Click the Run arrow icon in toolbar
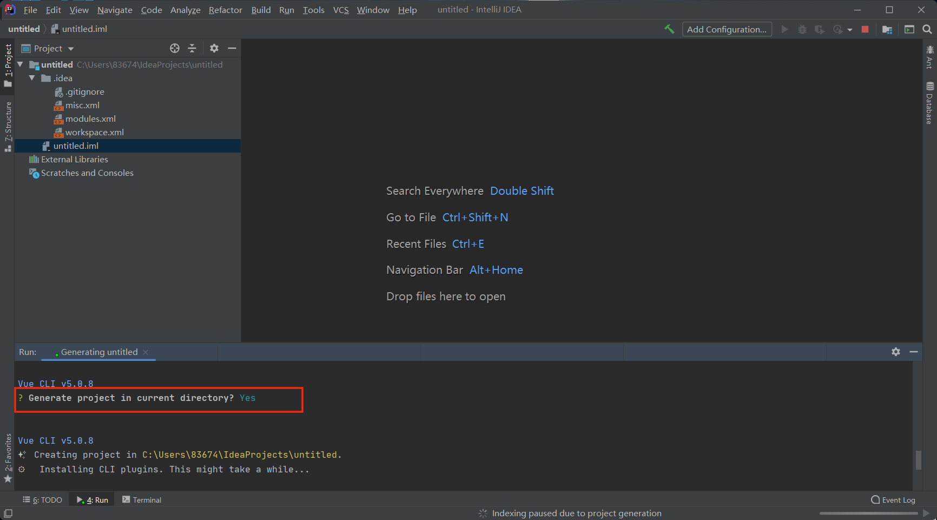937x520 pixels. tap(784, 29)
